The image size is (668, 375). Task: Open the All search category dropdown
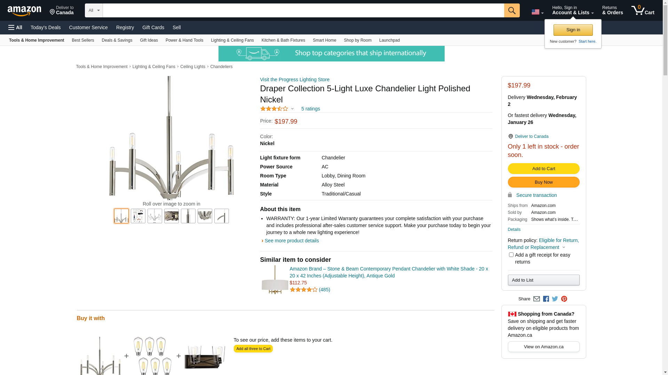click(94, 10)
